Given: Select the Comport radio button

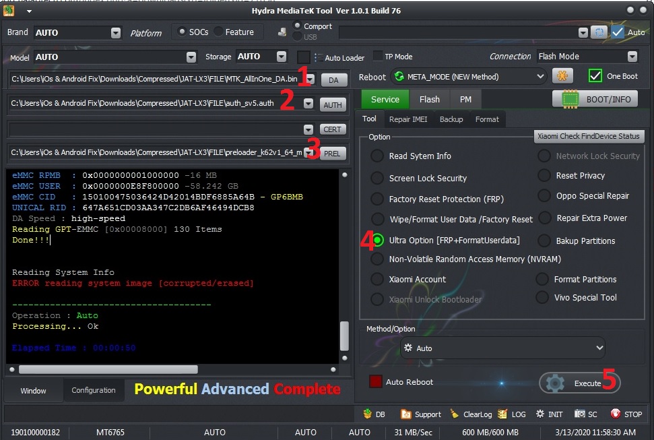Looking at the screenshot, I should point(297,26).
